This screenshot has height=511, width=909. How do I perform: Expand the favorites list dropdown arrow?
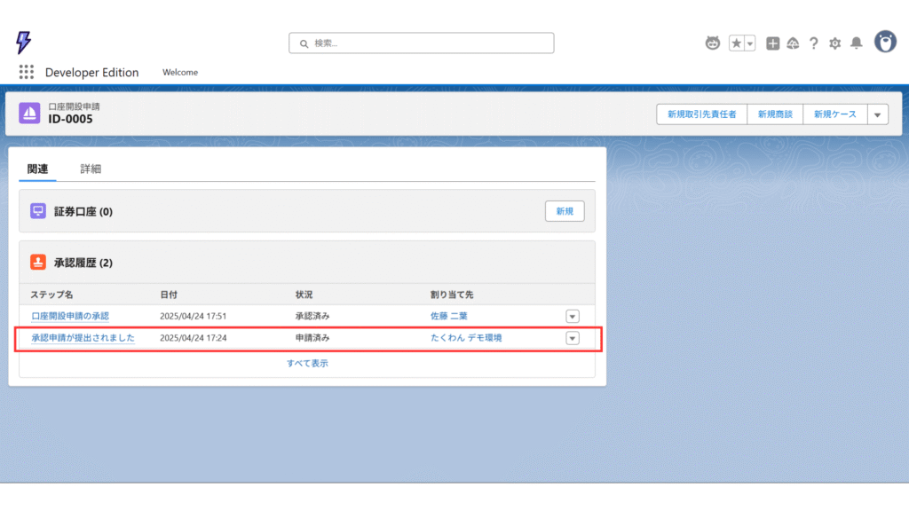[x=749, y=43]
